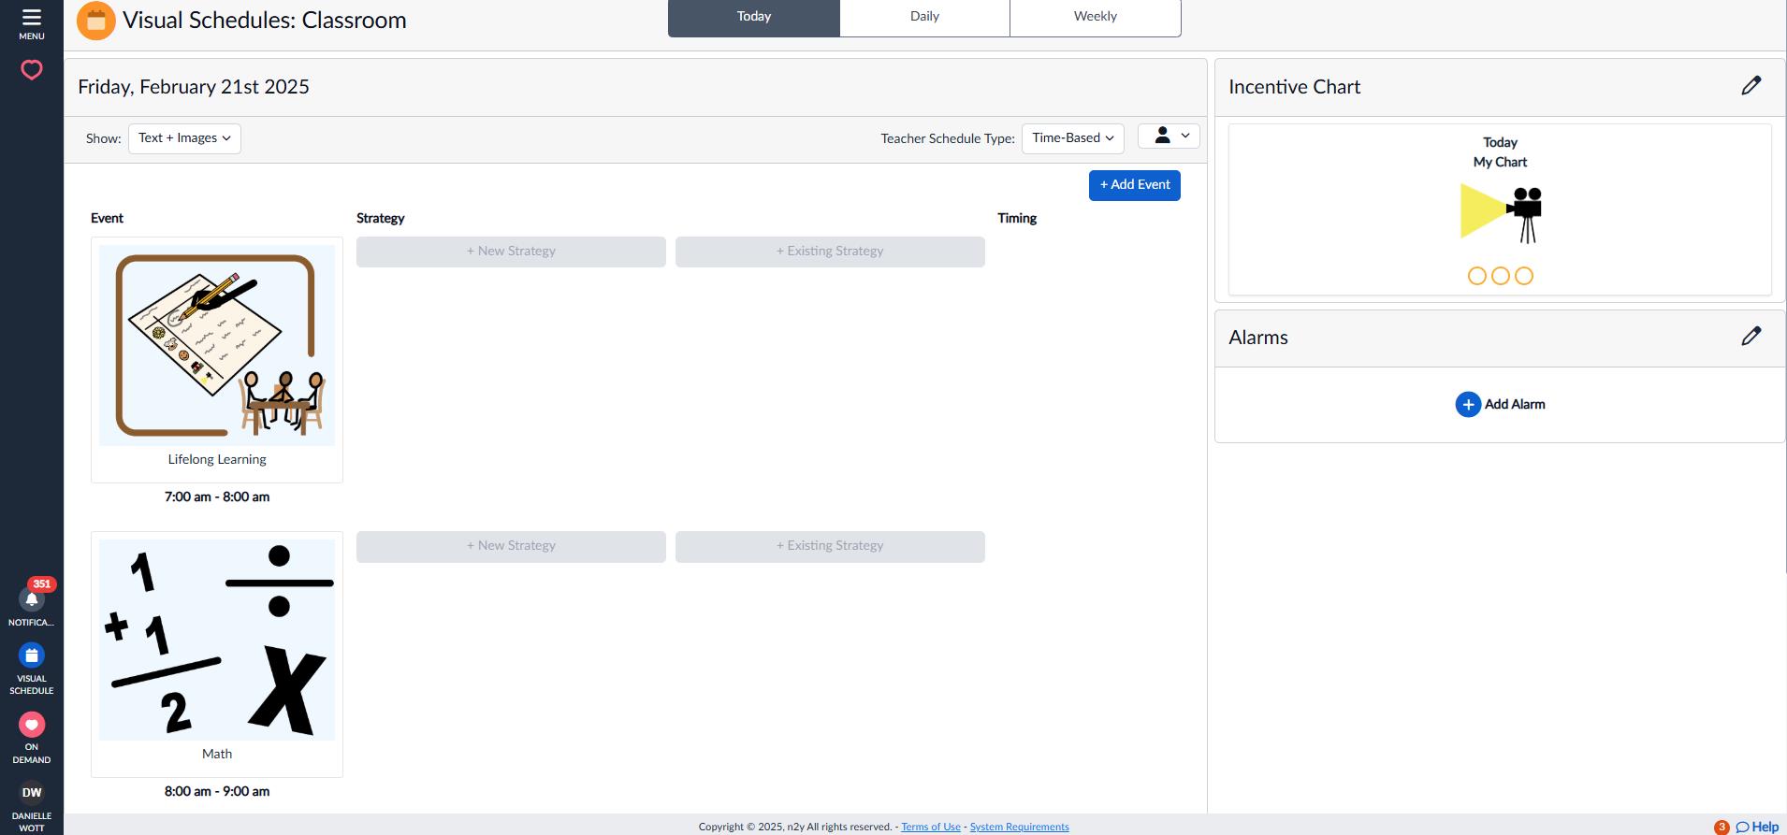The image size is (1787, 835).
Task: Open On Demand heart icon
Action: (32, 725)
